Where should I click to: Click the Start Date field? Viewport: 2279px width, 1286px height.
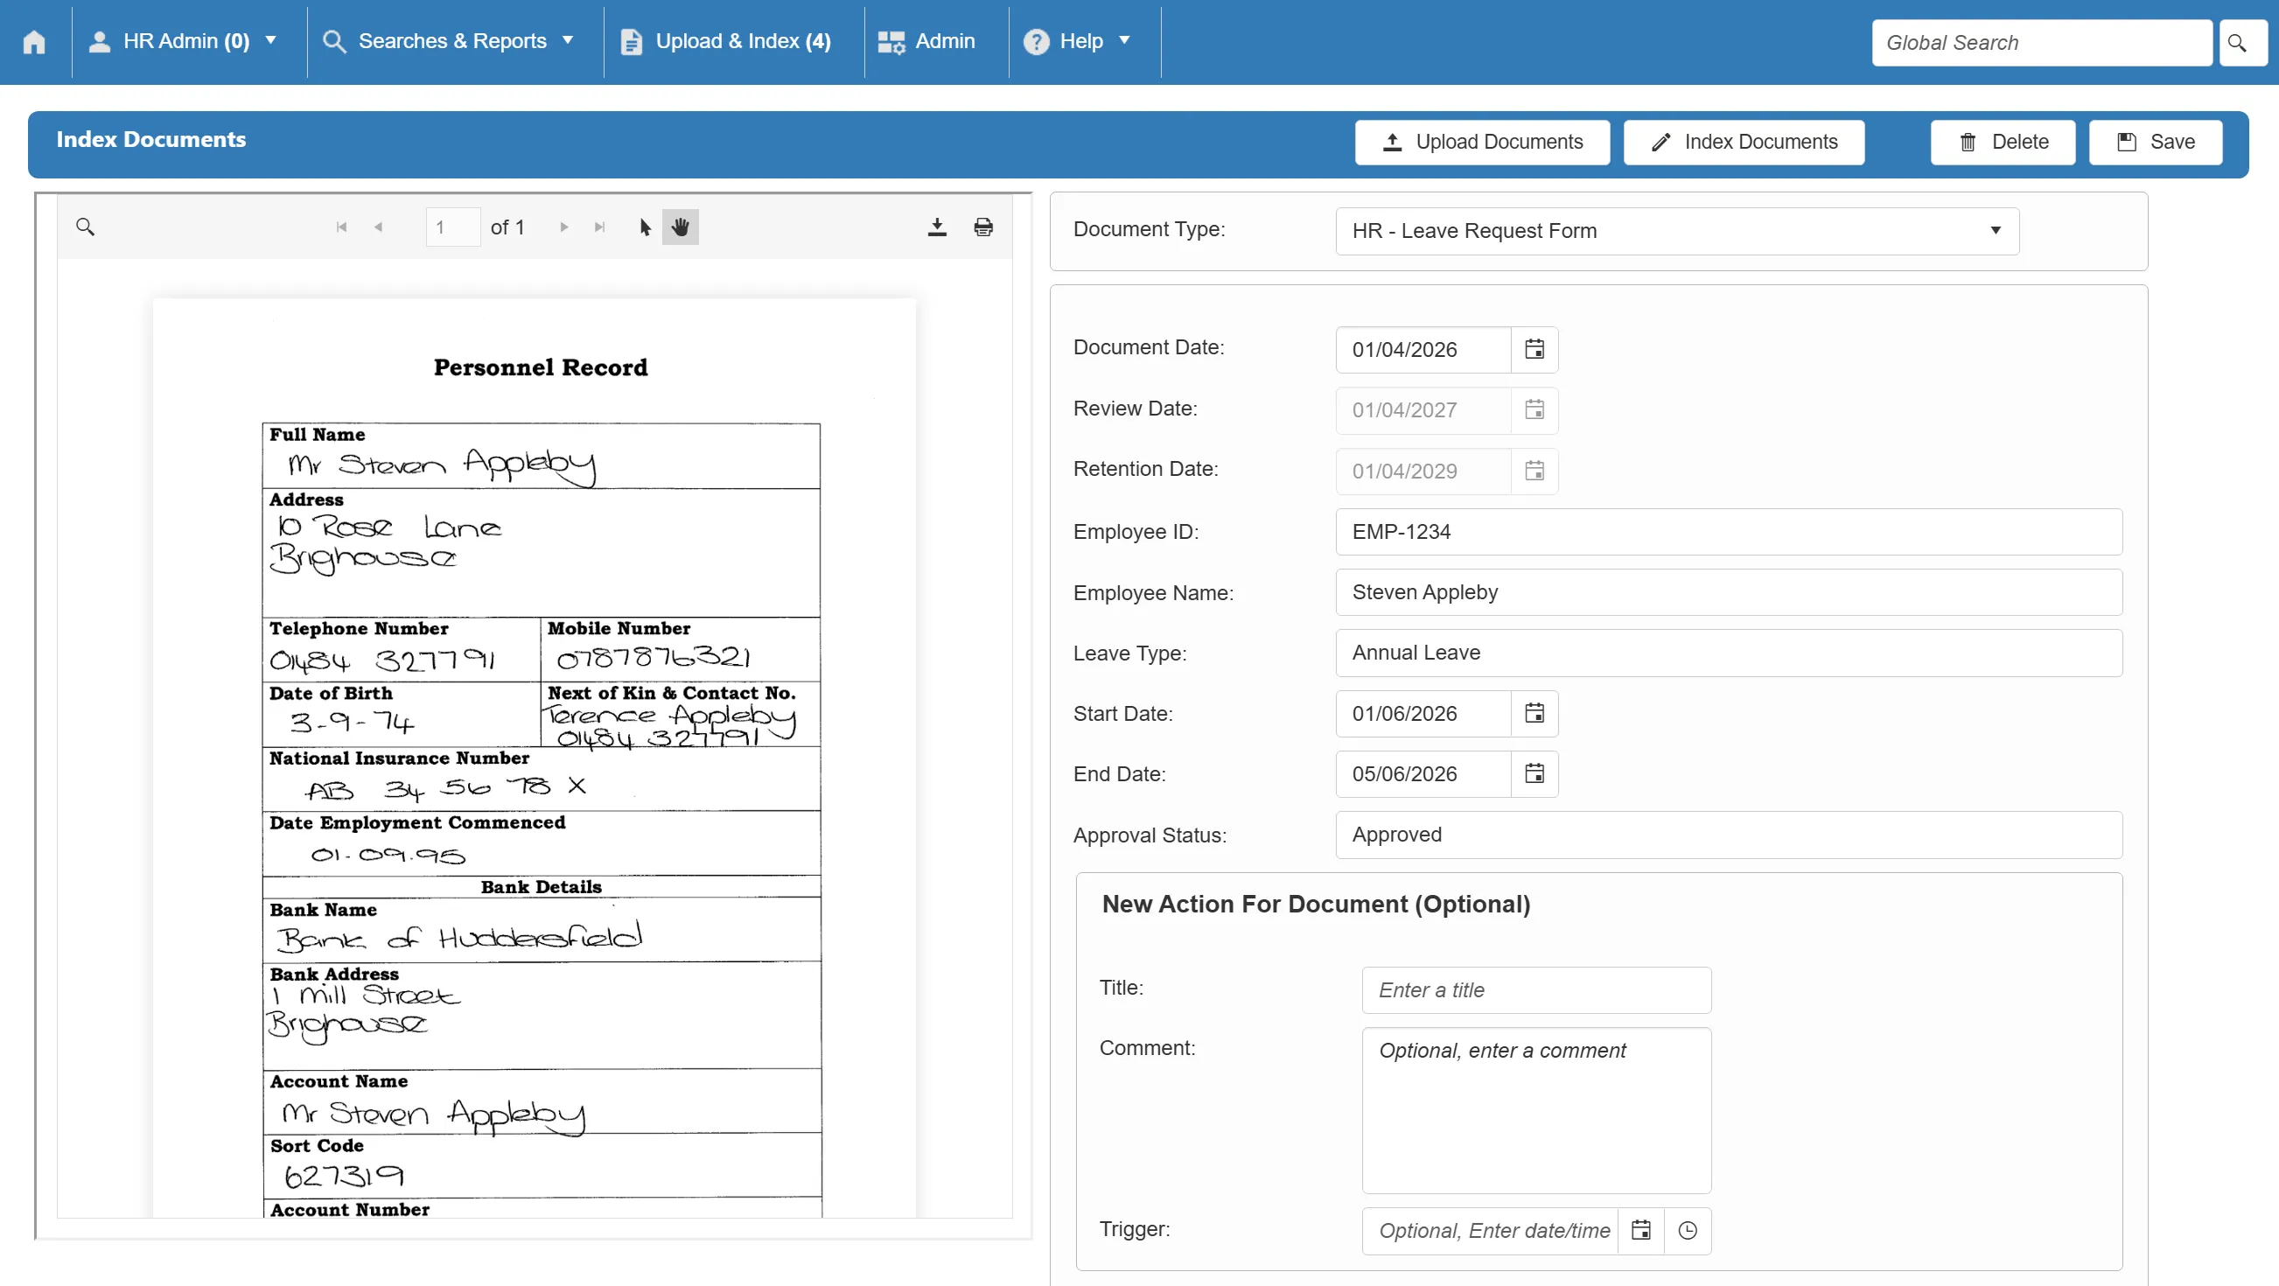(1423, 714)
